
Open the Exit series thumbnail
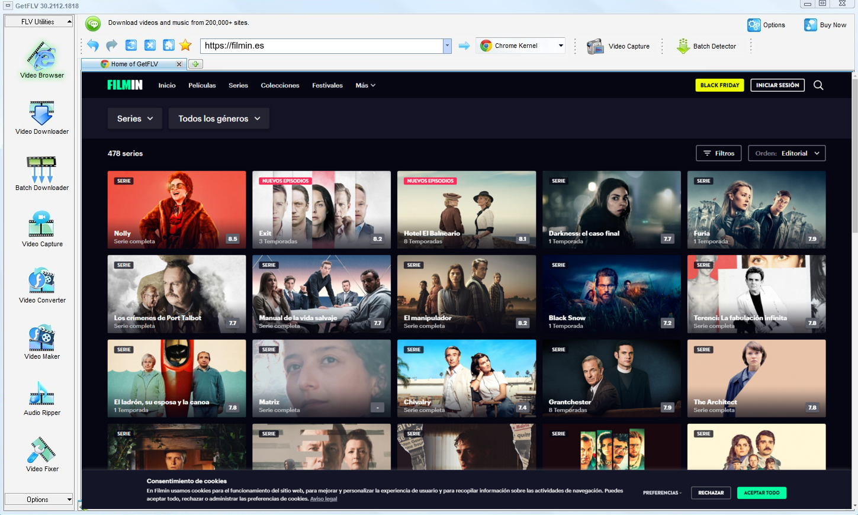tap(322, 210)
